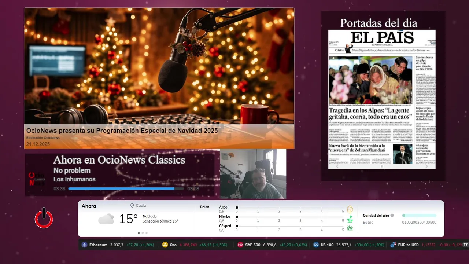Click the OcioNews Classics logo
Viewport: 469px width, 264px height.
coord(37,179)
